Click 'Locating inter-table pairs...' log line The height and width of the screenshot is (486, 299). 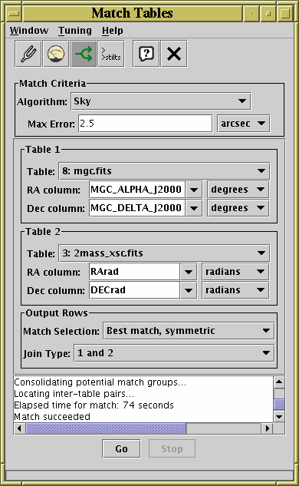pyautogui.click(x=74, y=394)
